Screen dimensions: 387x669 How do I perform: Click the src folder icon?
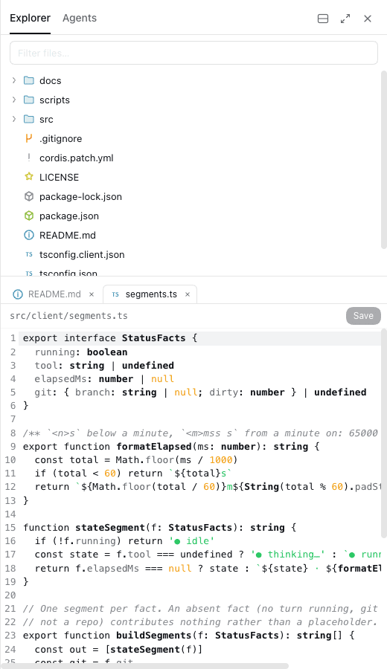[28, 119]
